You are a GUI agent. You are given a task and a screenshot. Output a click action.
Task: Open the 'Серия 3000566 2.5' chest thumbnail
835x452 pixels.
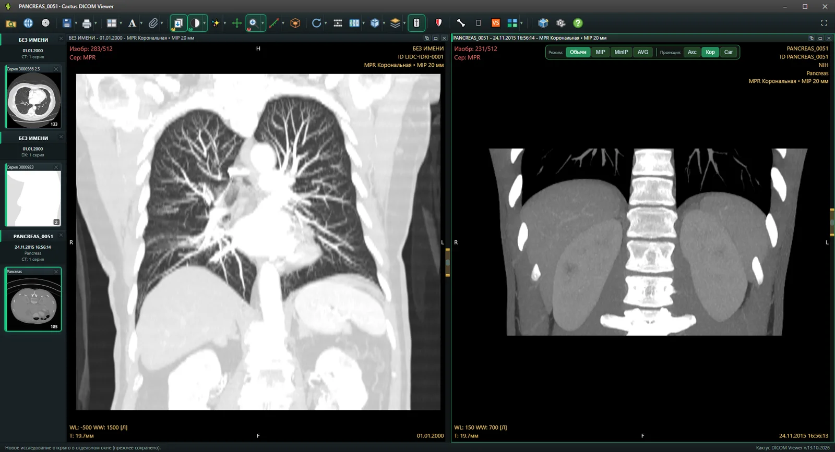[33, 97]
